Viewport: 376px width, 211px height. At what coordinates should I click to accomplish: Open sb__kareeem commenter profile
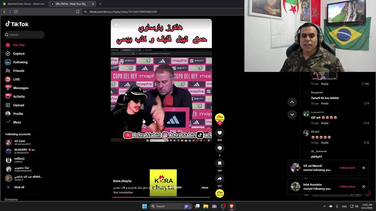(319, 152)
